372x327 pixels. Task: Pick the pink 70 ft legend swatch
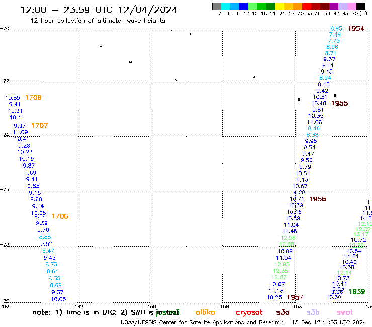352,6
